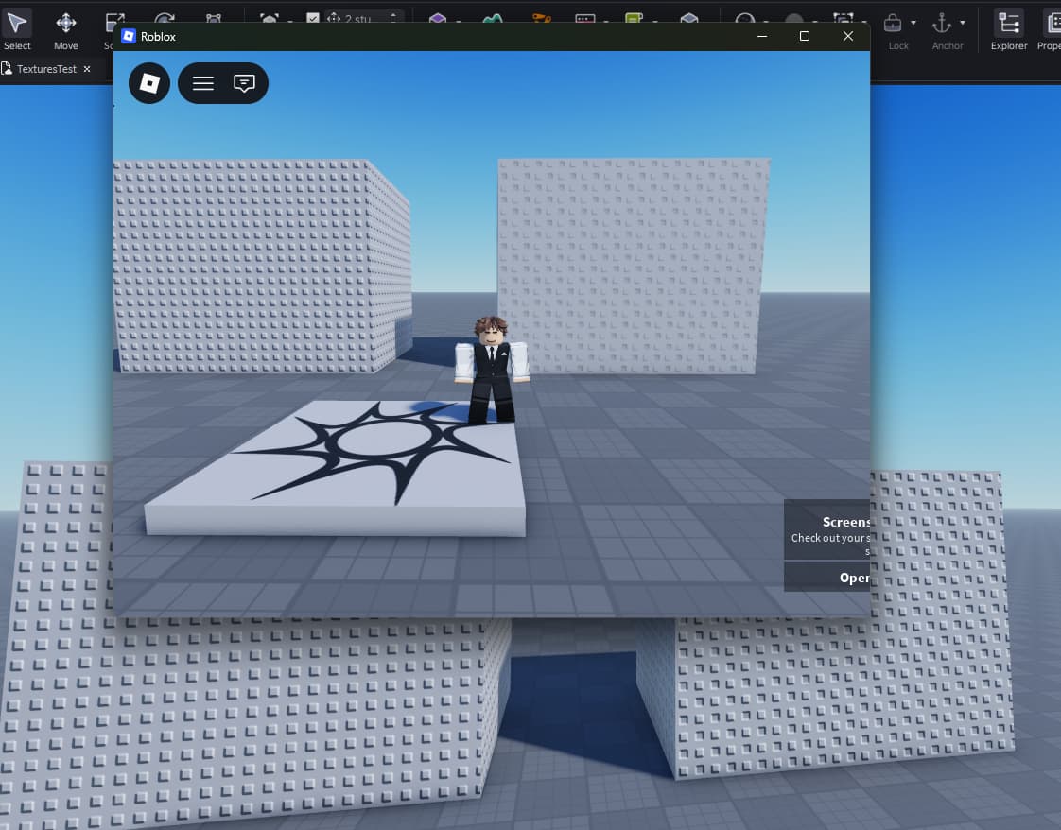Screen dimensions: 1061x830
Task: Click the sun decal platform in Roblox window
Action: (337, 467)
